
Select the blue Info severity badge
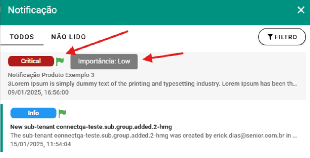click(x=33, y=113)
